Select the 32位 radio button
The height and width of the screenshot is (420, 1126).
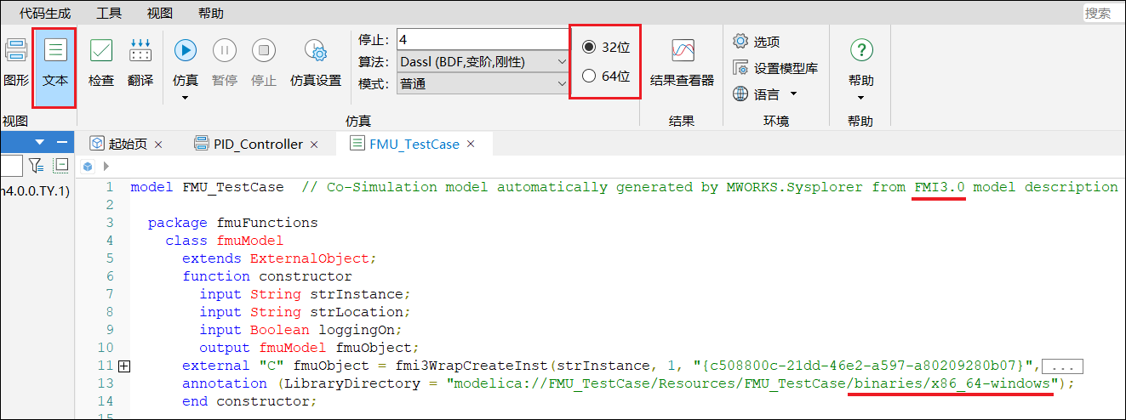pos(589,48)
